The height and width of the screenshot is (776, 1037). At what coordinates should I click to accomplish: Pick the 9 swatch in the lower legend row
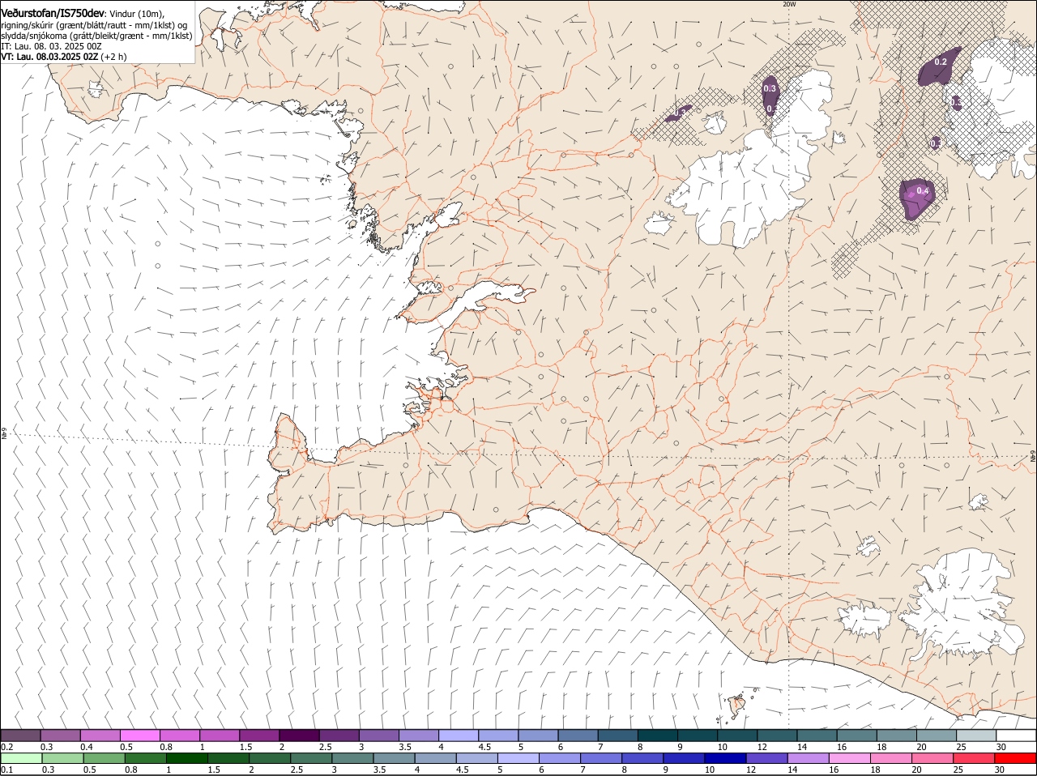coord(684,758)
